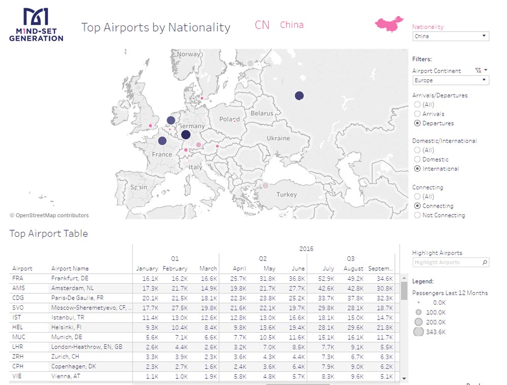Click the filter-removal funnel icon beside Airport Continent
507x385 pixels.
pos(477,70)
